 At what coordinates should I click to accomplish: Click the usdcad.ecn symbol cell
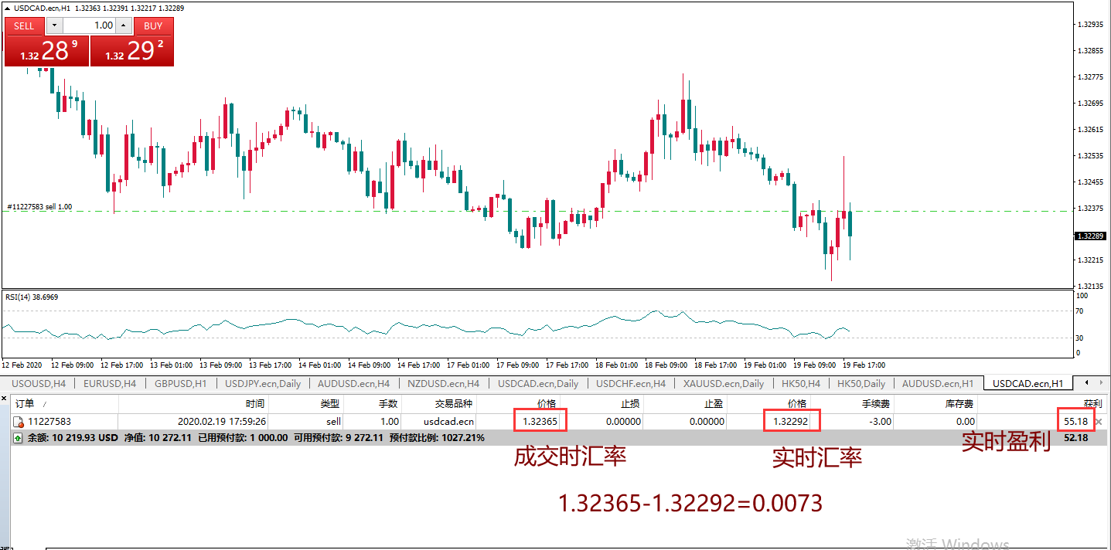(448, 422)
